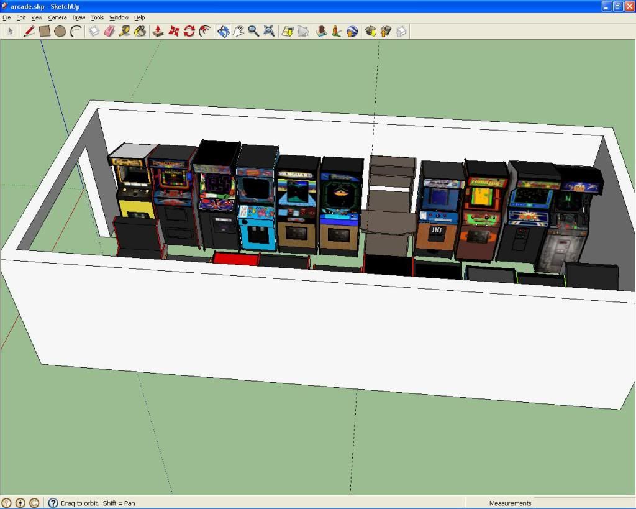Screen dimensions: 636x509
Task: Switch to the Eraser tool
Action: coord(109,32)
